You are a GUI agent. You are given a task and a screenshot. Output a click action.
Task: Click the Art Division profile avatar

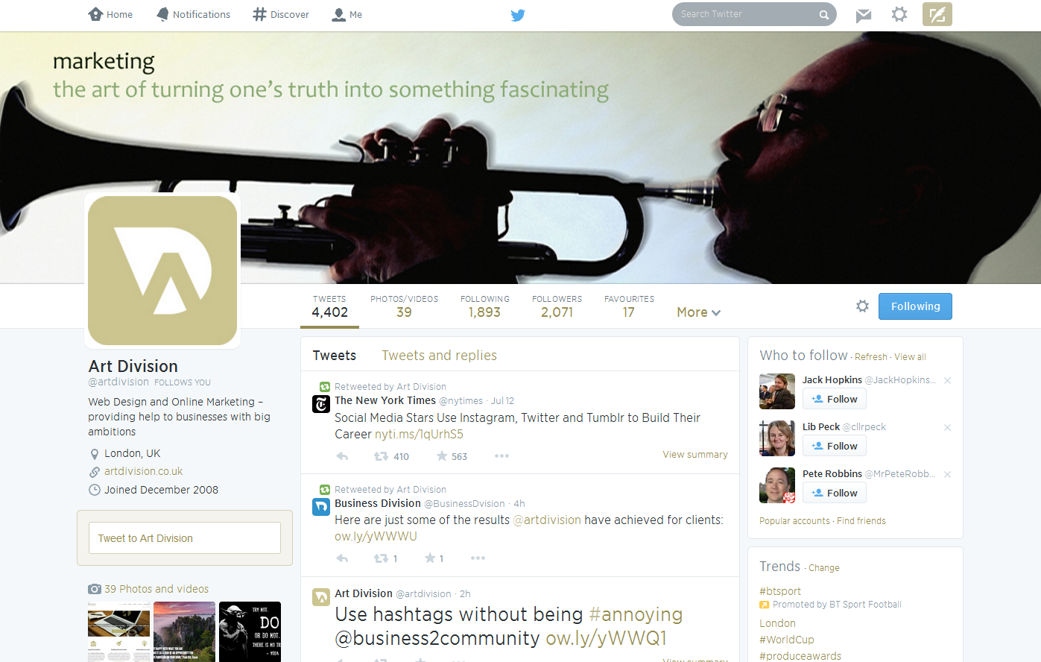pyautogui.click(x=162, y=271)
